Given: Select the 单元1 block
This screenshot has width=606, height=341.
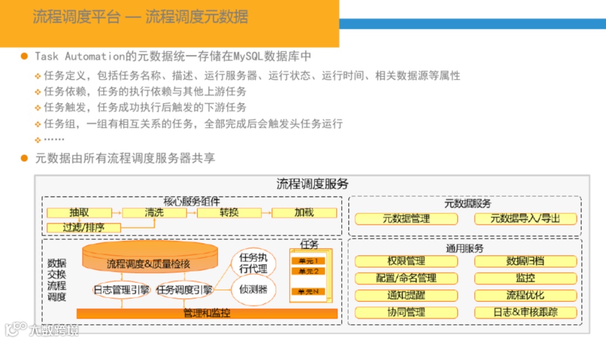Looking at the screenshot, I should (308, 261).
